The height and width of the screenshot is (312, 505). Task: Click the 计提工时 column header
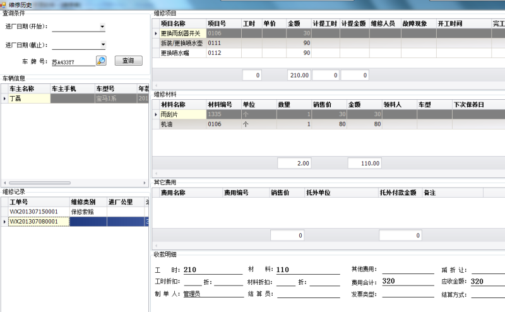click(x=325, y=23)
